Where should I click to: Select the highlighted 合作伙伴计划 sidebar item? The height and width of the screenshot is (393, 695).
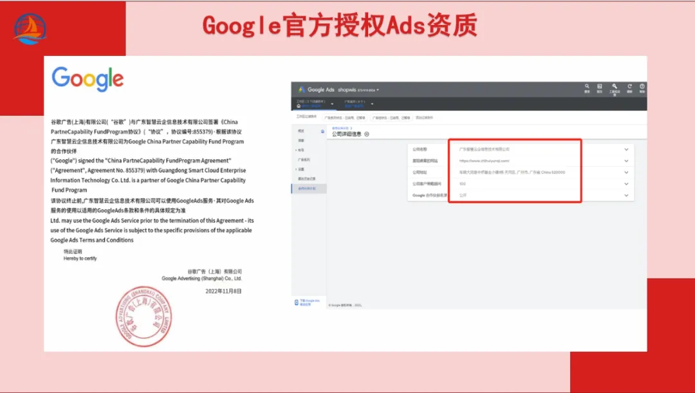309,188
